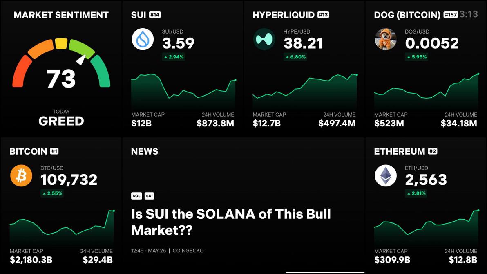Click the #14 rank badge next to SUI
This screenshot has height=274, width=487.
click(155, 15)
